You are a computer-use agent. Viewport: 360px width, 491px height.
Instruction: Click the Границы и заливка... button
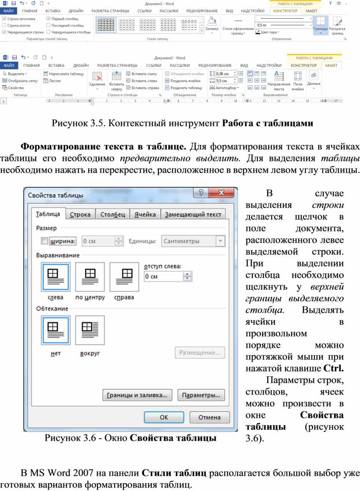137,395
